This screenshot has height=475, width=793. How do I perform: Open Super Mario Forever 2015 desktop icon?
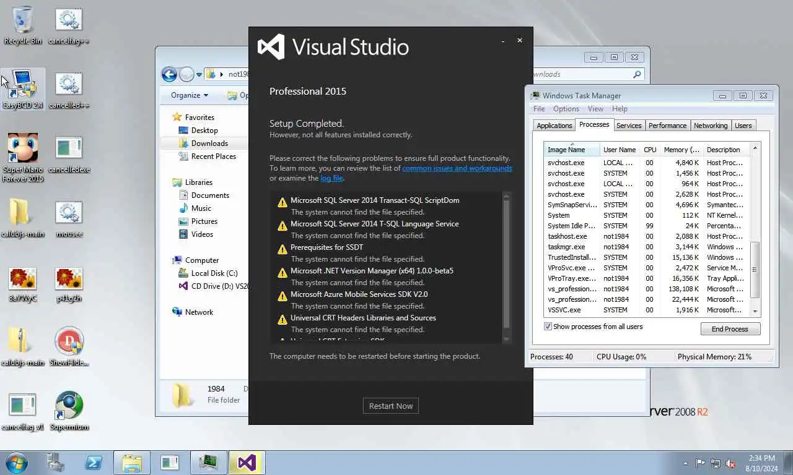[23, 158]
